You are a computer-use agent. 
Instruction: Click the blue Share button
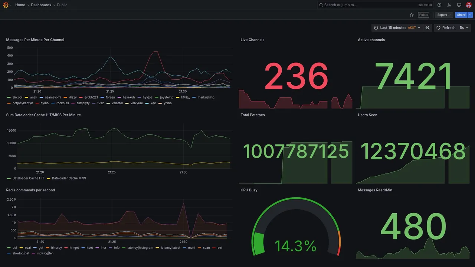[461, 15]
